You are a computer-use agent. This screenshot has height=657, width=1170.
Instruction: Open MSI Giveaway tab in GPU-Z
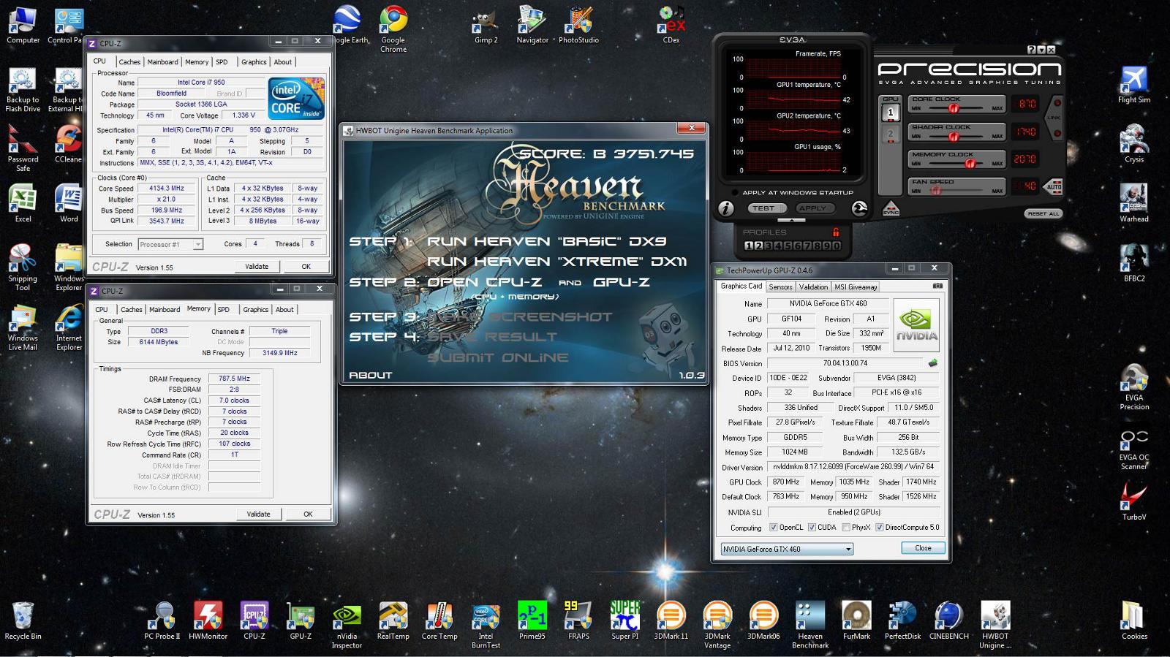point(856,286)
